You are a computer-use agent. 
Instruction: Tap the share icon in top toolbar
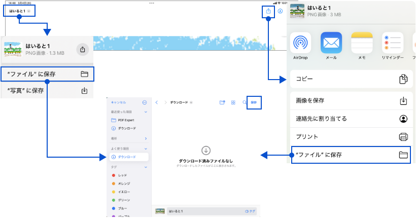(x=268, y=11)
